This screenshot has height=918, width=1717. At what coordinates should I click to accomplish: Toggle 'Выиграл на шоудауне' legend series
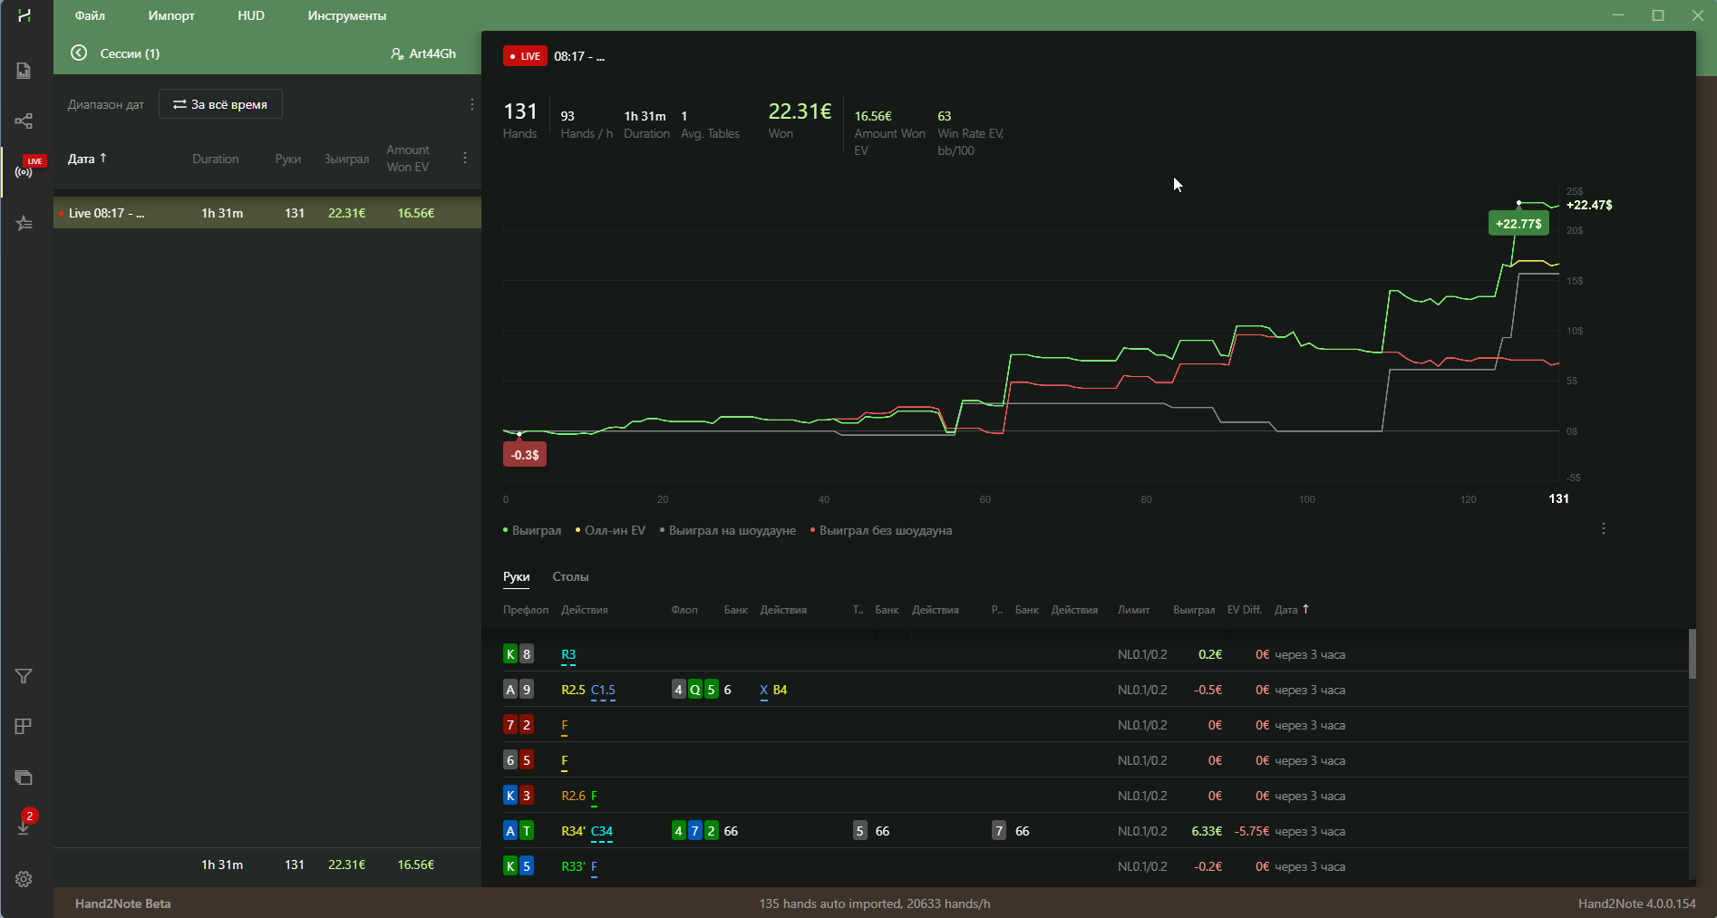[728, 530]
